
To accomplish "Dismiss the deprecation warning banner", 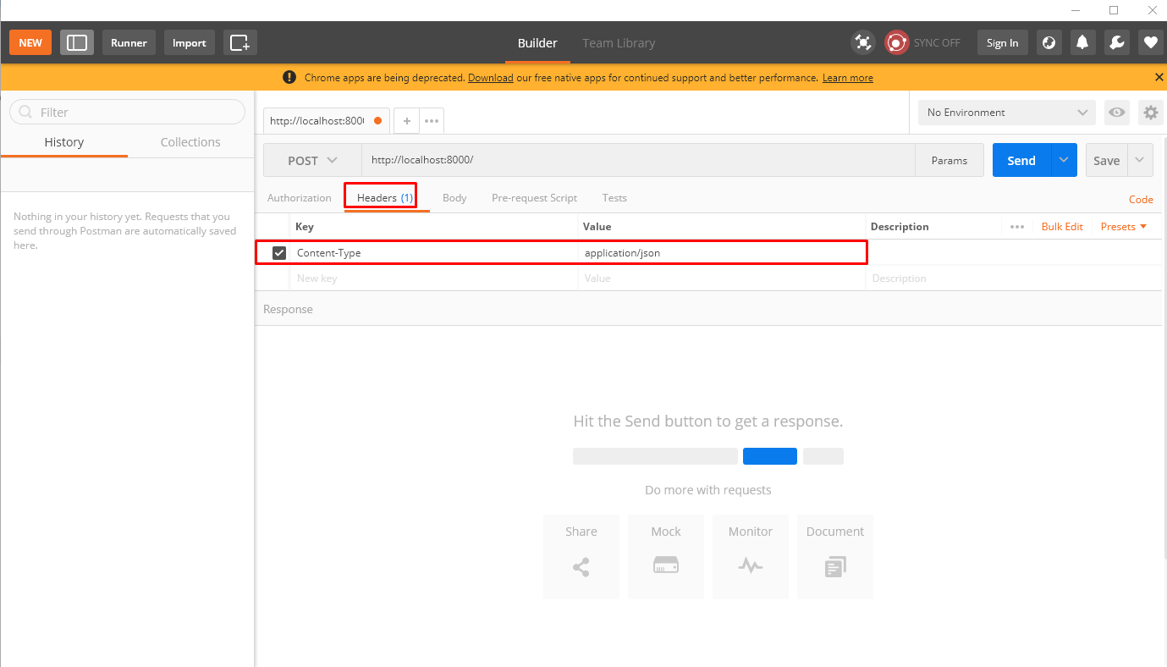I will click(x=1159, y=77).
